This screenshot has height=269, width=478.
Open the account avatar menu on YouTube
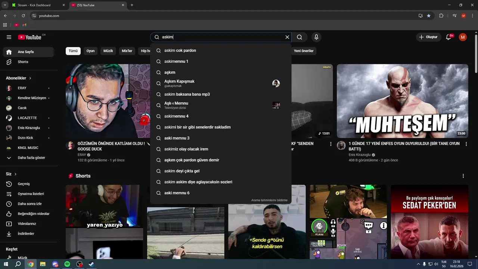(x=463, y=37)
